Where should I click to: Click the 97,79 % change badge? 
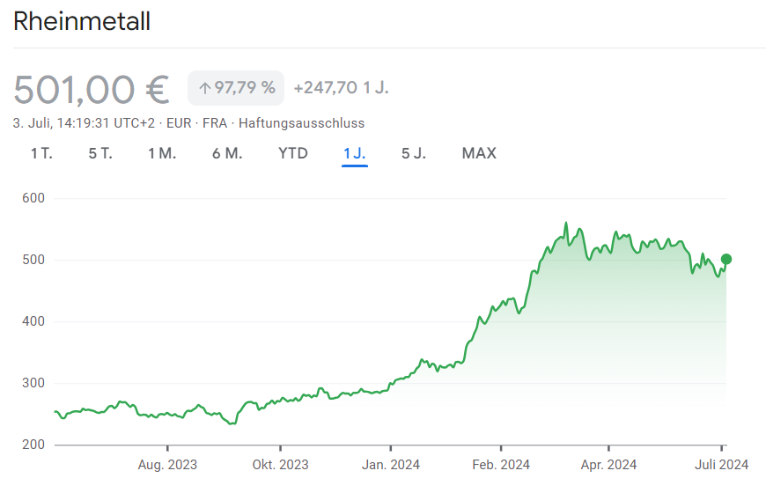click(236, 88)
